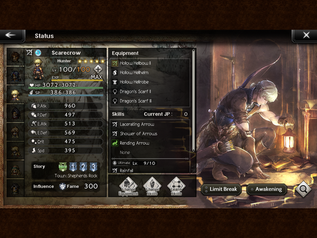This screenshot has height=238, width=317.
Task: Open Learn Skills diamond icon
Action: coord(176,187)
